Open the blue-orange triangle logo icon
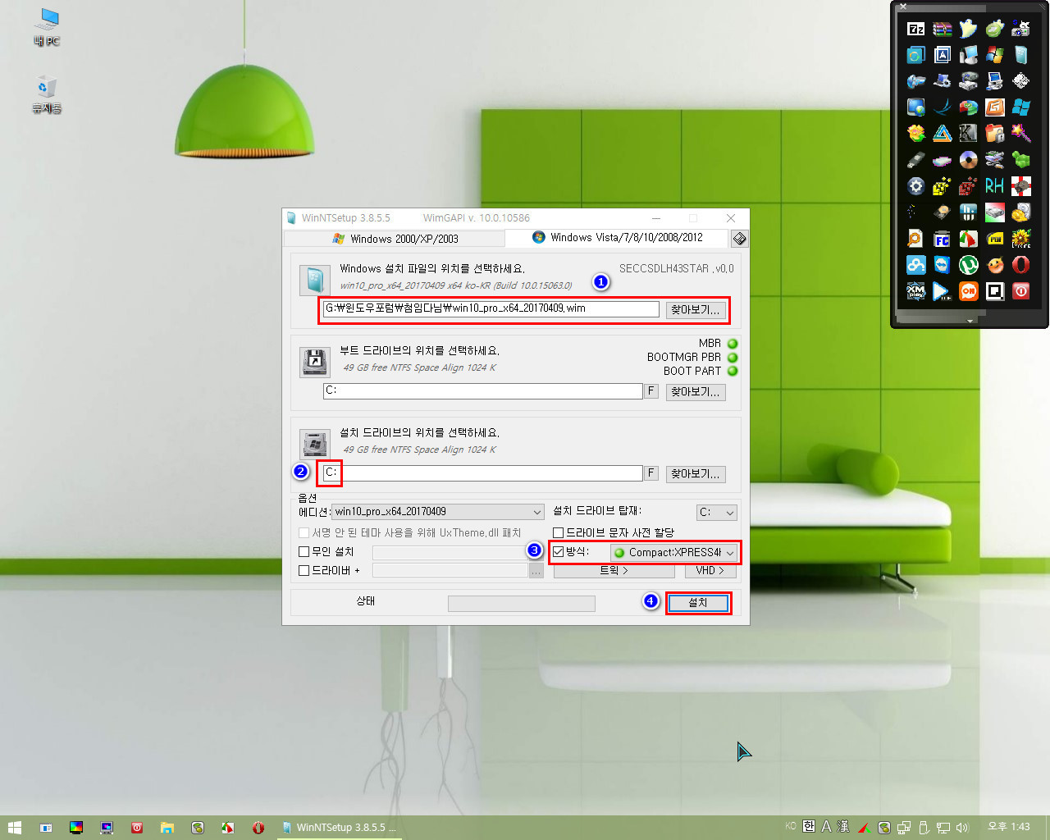This screenshot has width=1050, height=840. pos(943,134)
